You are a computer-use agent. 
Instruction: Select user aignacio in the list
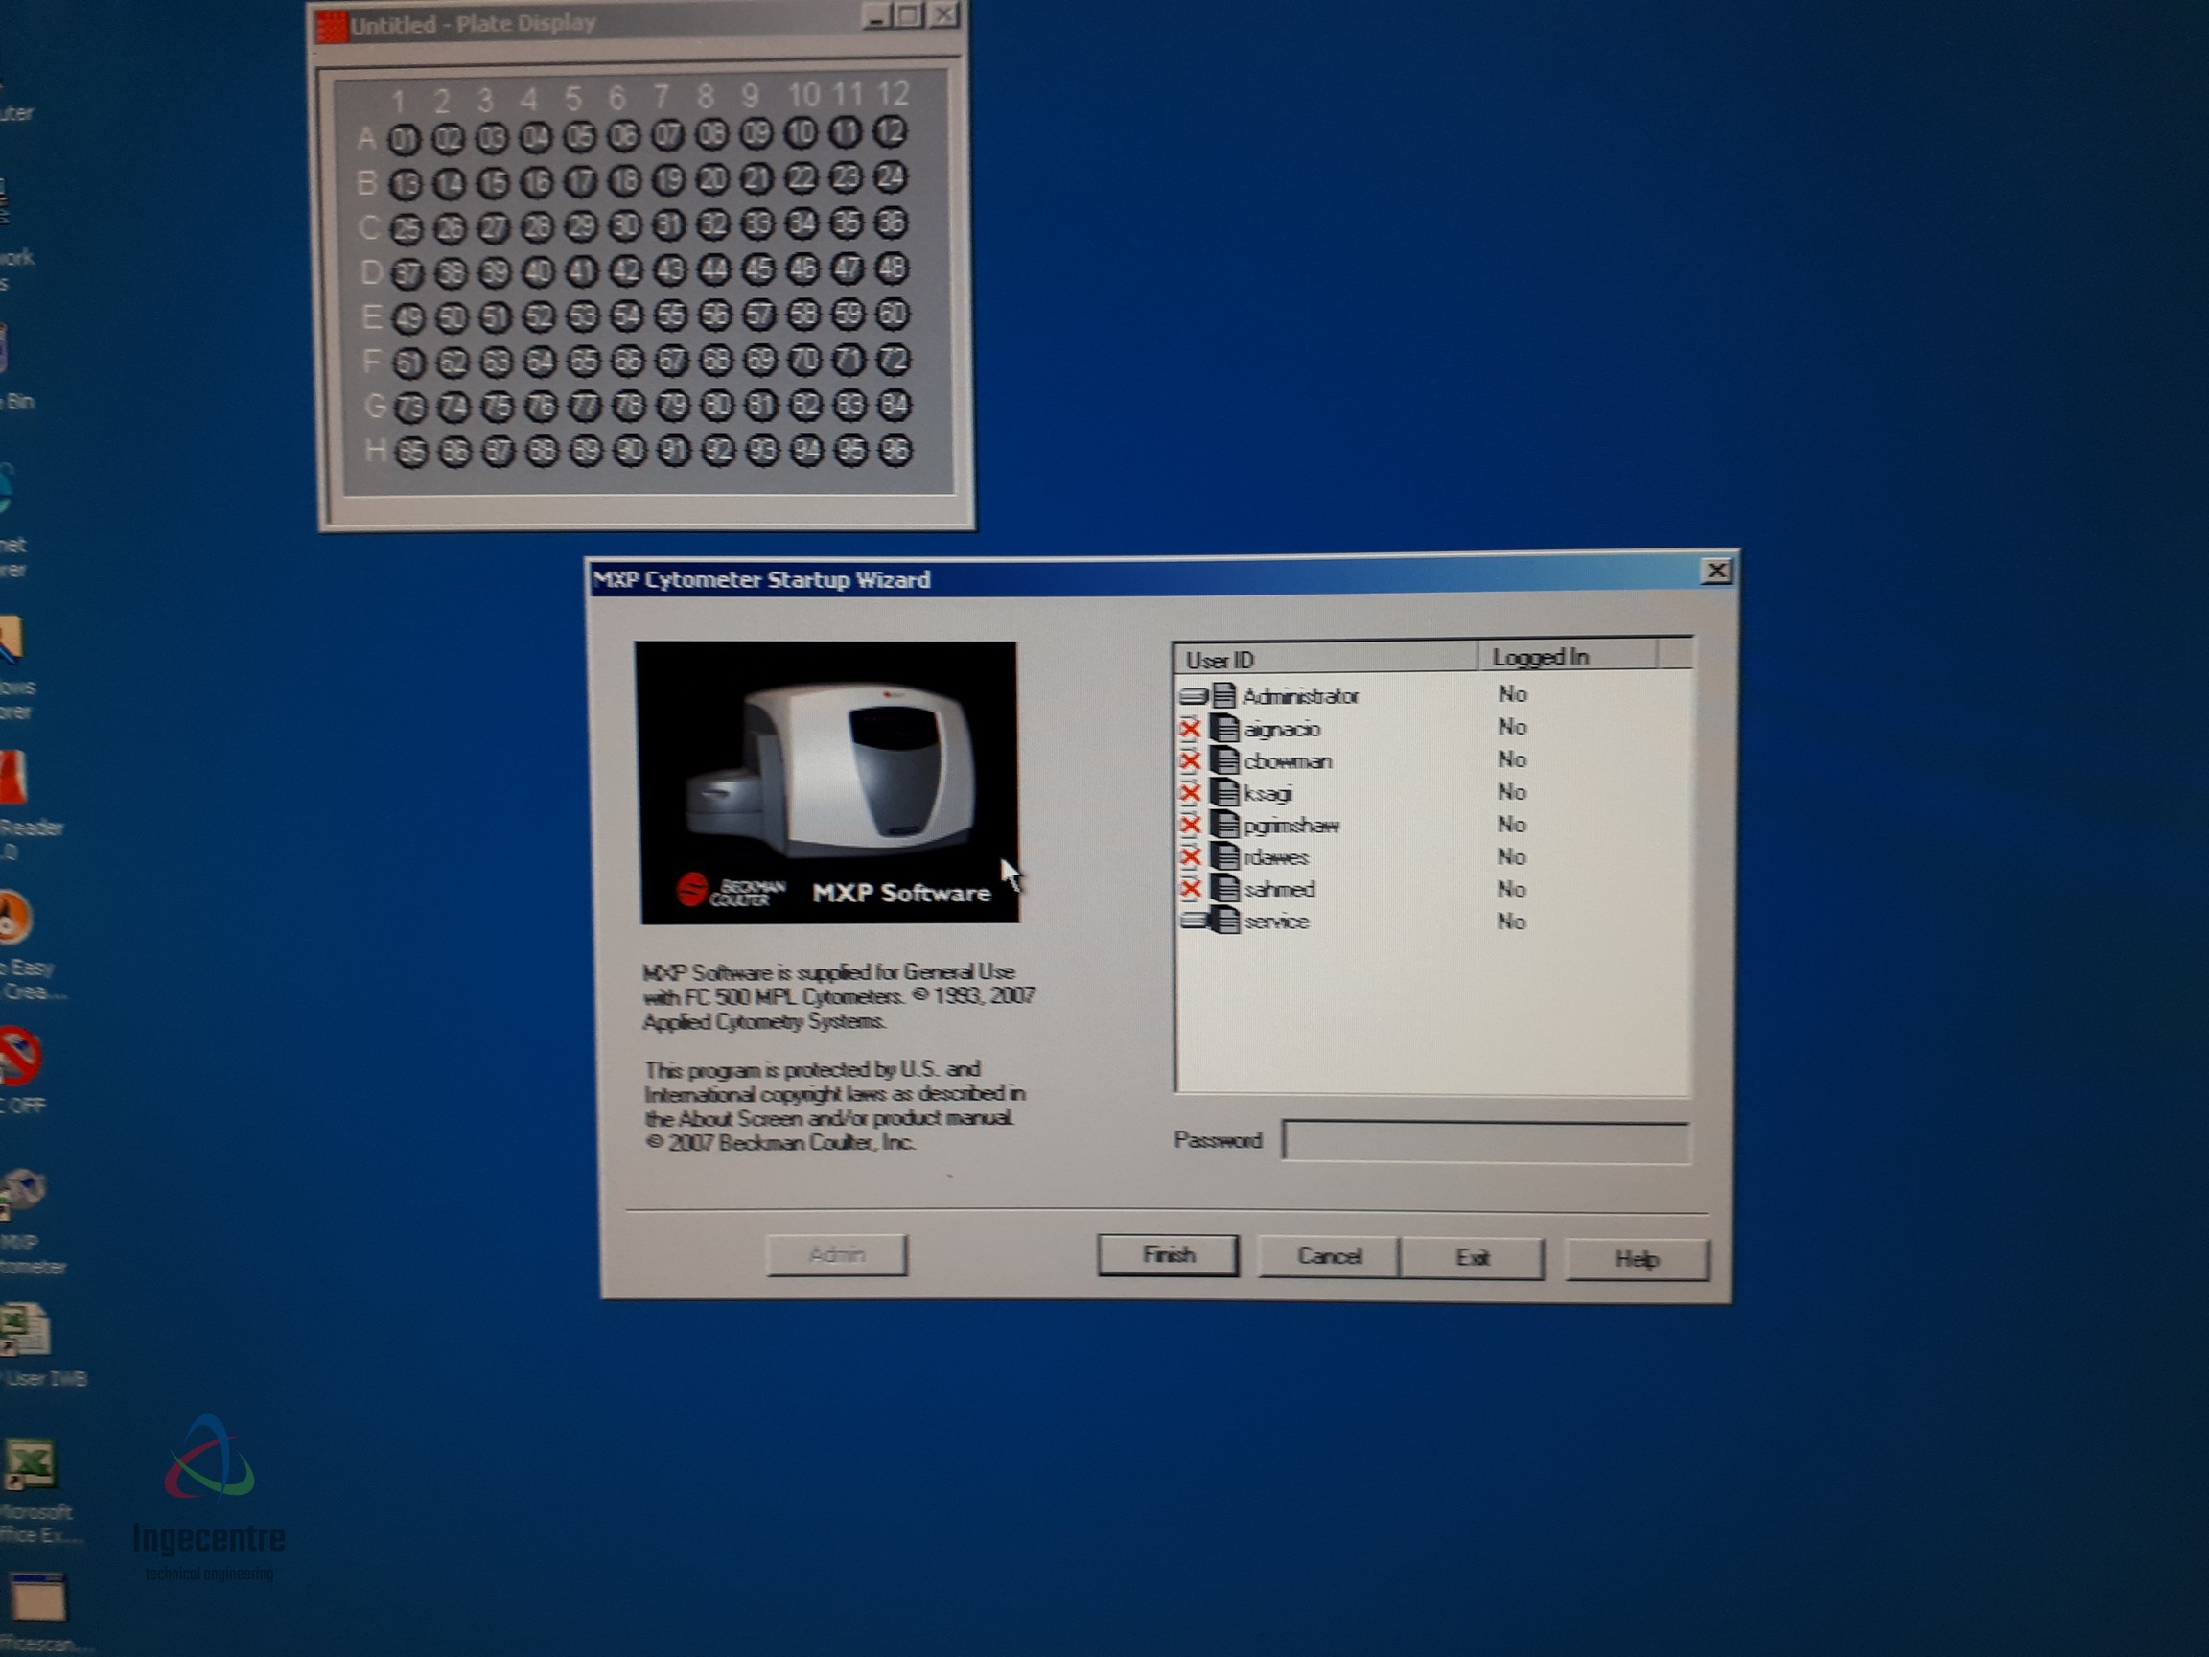[1433, 728]
